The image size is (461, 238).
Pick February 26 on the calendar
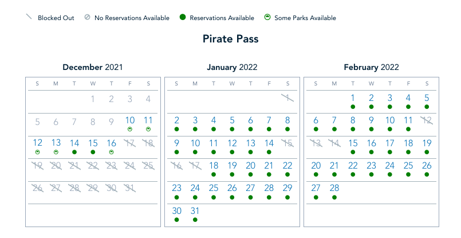427,165
